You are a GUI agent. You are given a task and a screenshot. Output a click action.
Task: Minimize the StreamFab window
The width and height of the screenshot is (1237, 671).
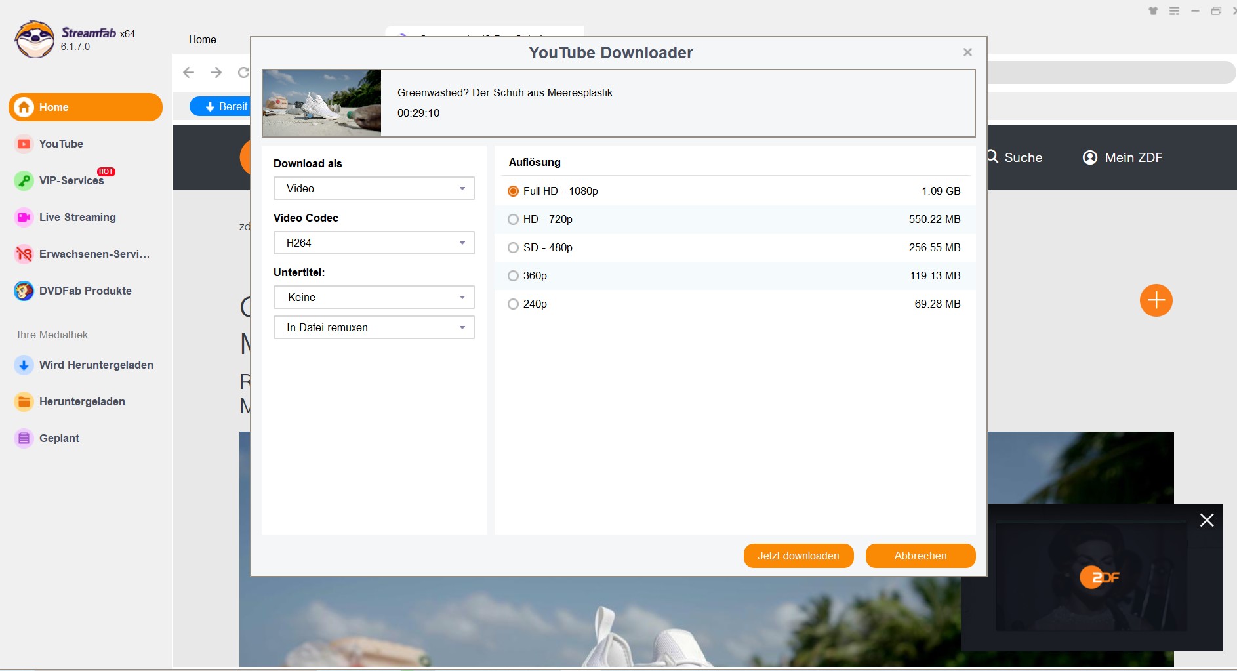pos(1196,11)
